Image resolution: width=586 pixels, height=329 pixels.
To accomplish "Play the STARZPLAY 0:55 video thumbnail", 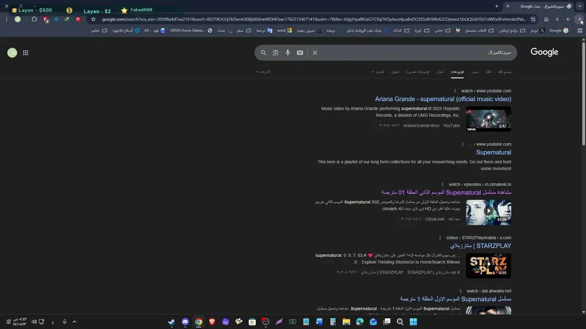I will click(x=488, y=265).
